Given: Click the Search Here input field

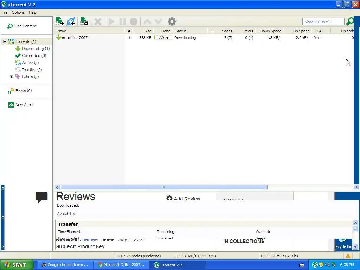Looking at the screenshot, I should tap(323, 21).
